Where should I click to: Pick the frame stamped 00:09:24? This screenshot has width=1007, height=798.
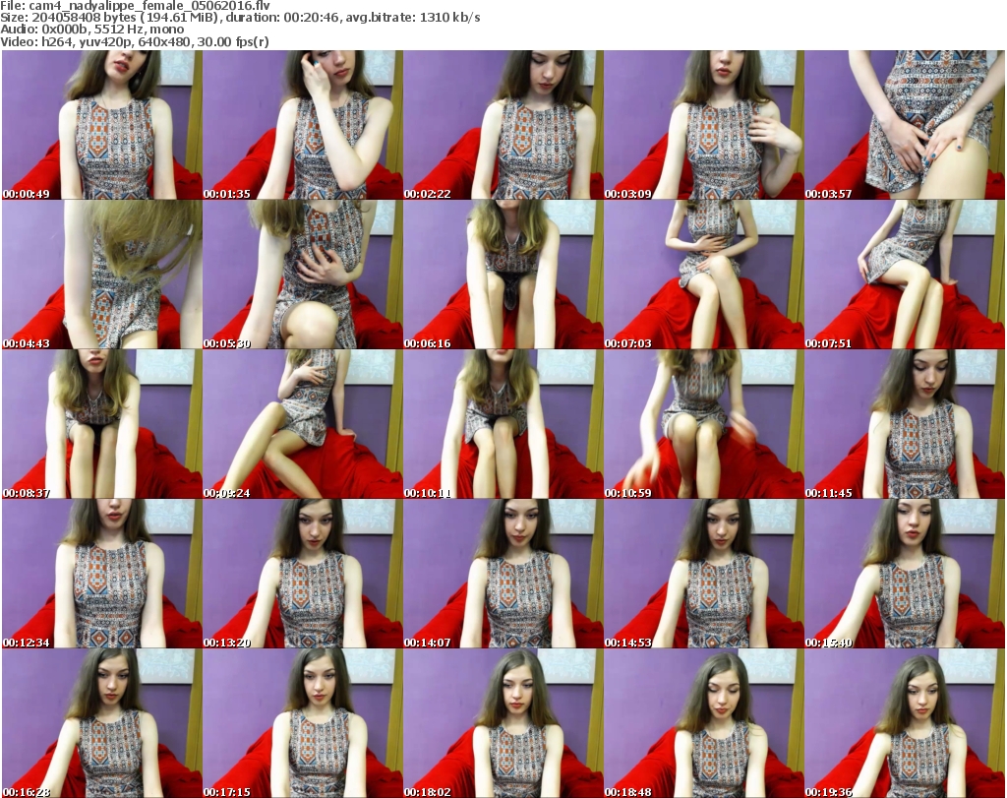coord(303,424)
